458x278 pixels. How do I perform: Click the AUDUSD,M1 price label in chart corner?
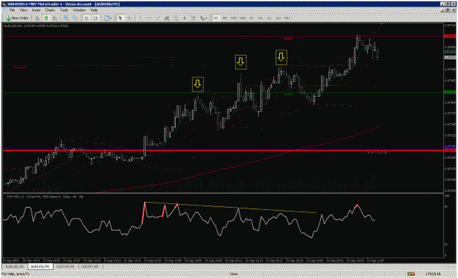[36, 26]
